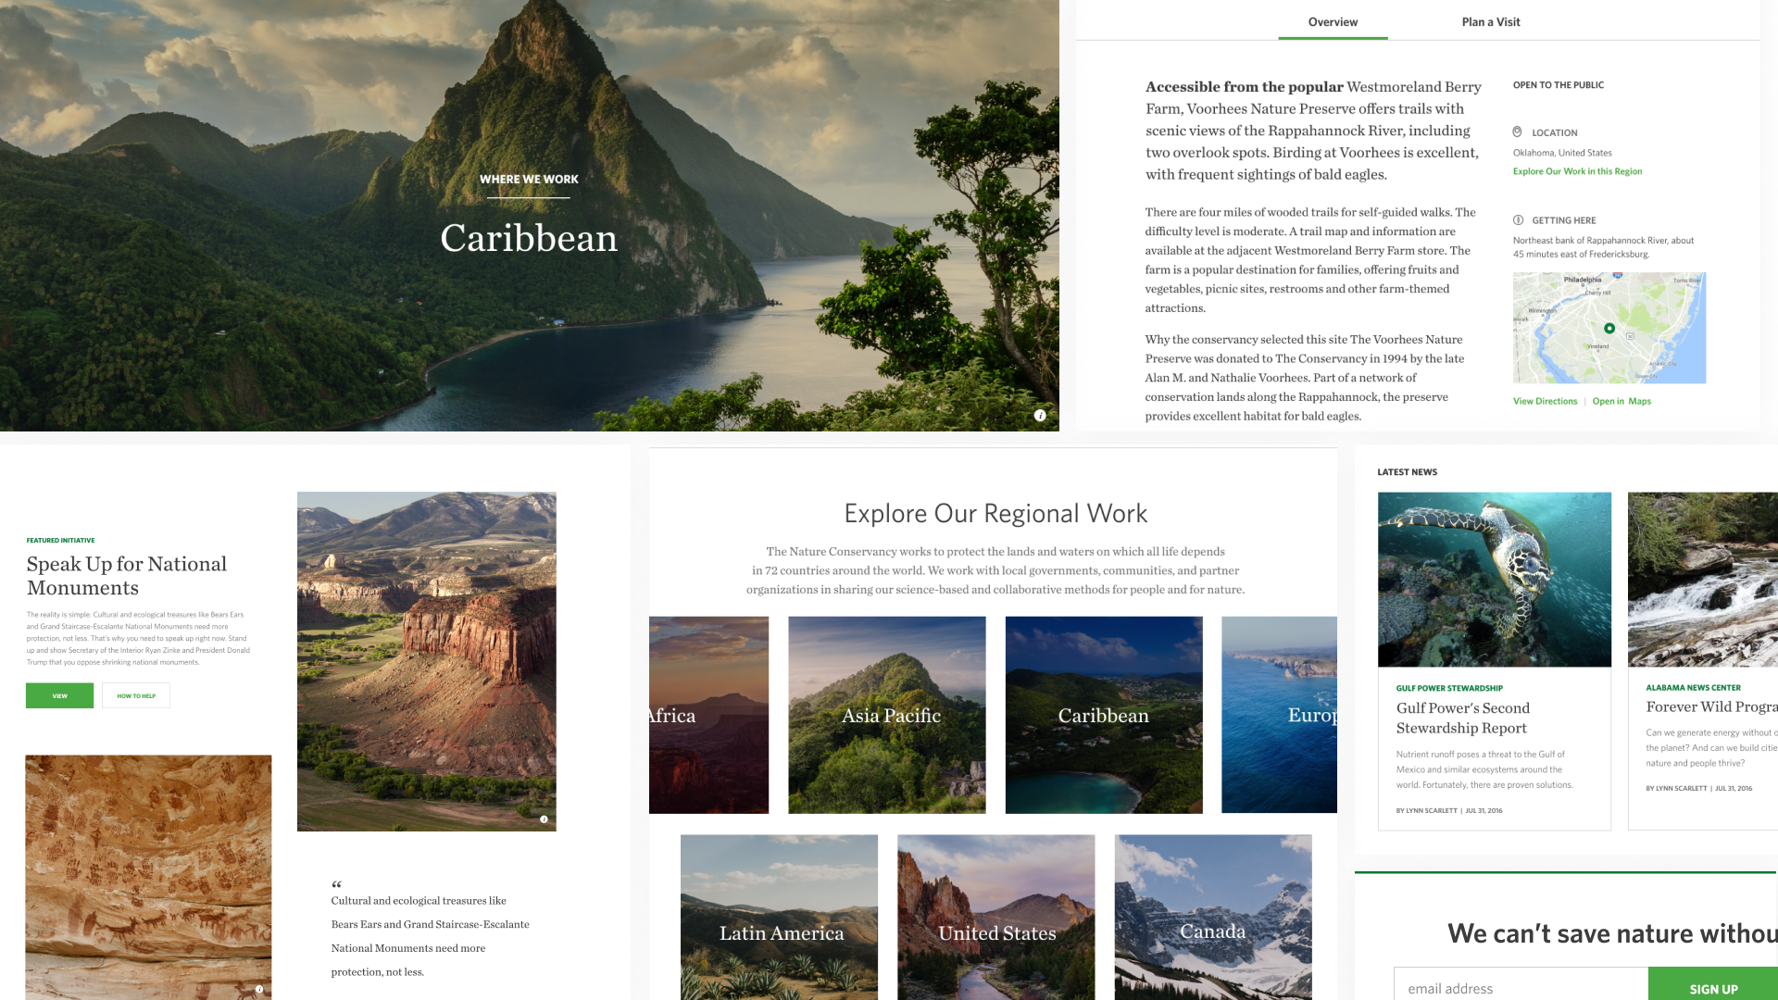
Task: Click the info icon on canyon photo
Action: click(544, 819)
